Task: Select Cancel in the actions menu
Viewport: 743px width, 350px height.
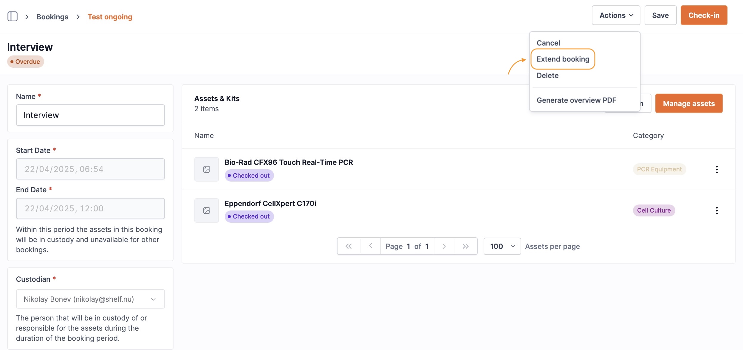Action: click(548, 43)
